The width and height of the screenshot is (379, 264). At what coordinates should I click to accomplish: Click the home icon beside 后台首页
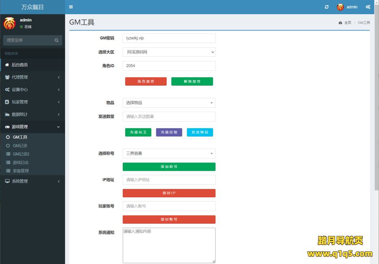(7, 65)
